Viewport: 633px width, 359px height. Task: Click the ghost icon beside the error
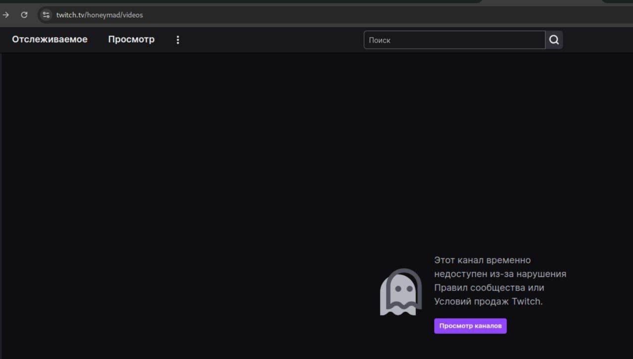tap(401, 292)
